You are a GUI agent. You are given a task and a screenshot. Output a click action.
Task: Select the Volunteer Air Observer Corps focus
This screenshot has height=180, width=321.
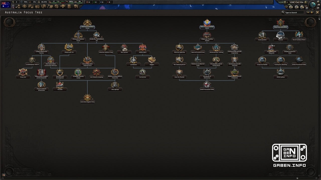click(198, 61)
